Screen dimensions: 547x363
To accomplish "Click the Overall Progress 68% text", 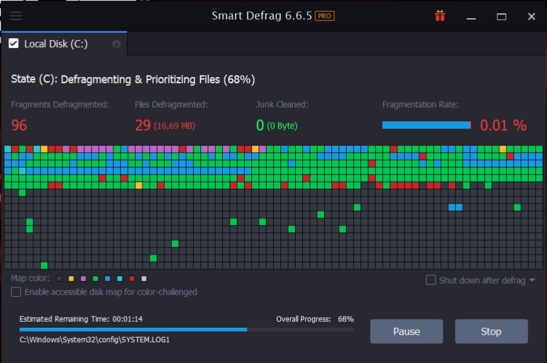I will pyautogui.click(x=315, y=319).
